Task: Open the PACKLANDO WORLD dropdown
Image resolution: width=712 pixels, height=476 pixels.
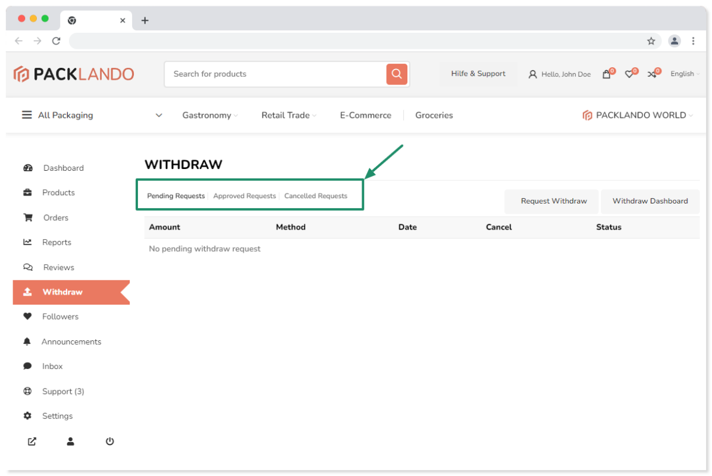Action: pyautogui.click(x=638, y=115)
